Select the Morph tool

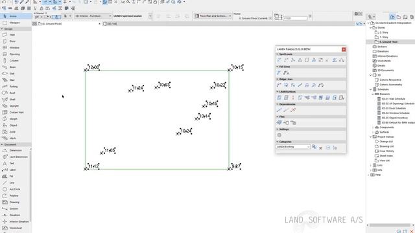(16, 119)
